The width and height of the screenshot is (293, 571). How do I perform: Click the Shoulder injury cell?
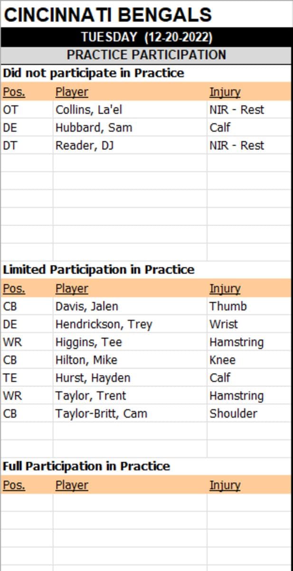233,413
